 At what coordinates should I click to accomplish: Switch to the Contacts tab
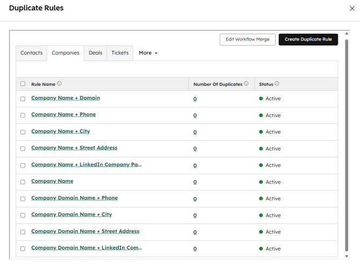pyautogui.click(x=32, y=53)
